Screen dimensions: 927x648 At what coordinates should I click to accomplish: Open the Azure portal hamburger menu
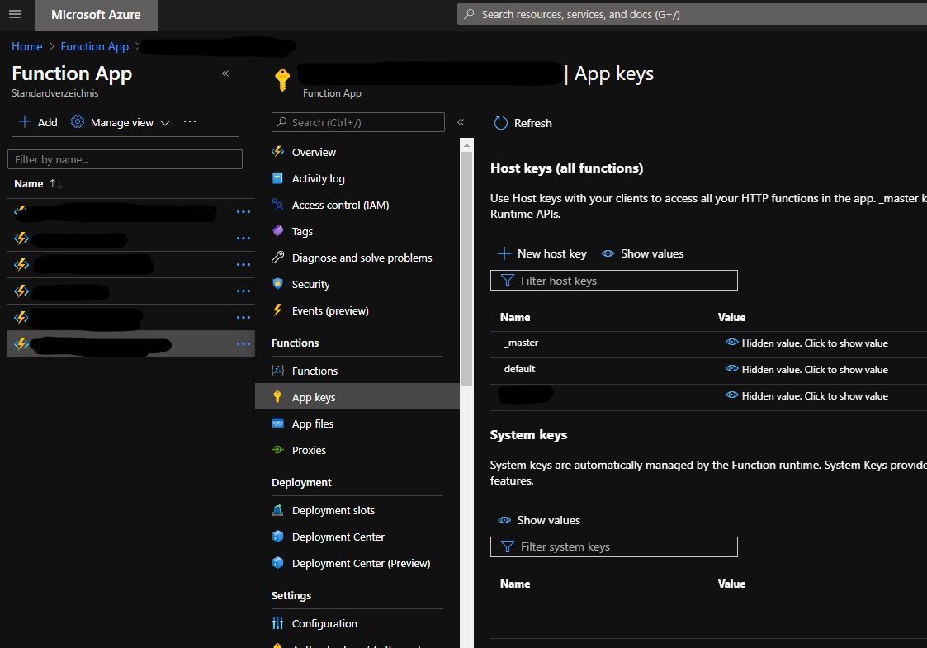pyautogui.click(x=15, y=14)
